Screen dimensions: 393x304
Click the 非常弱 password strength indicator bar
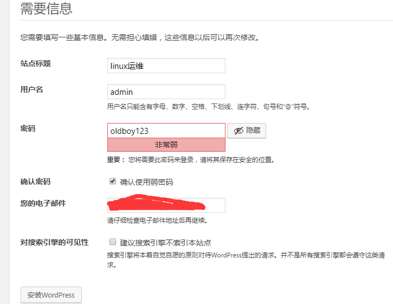tap(166, 145)
